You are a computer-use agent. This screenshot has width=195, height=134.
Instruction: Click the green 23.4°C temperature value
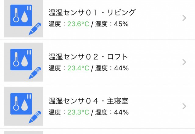(78, 68)
